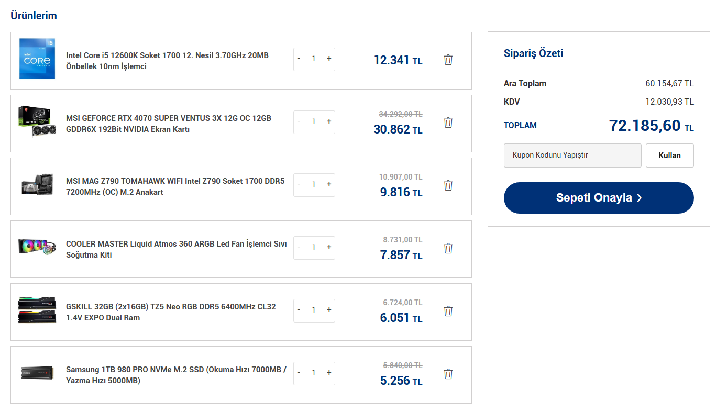Increase Intel Core i5 quantity with plus
The height and width of the screenshot is (411, 716).
tap(329, 59)
